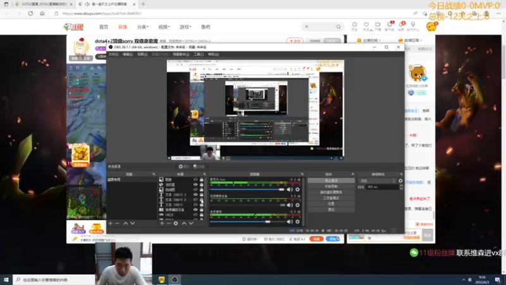
Task: Open Windows Start menu
Action: (6, 279)
